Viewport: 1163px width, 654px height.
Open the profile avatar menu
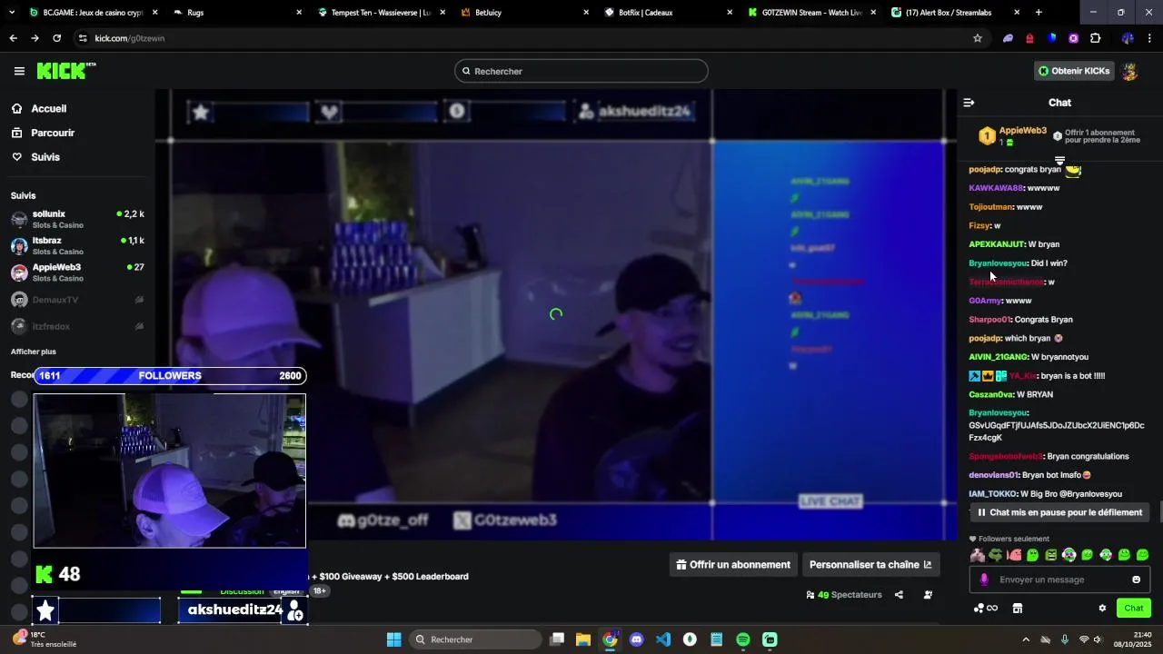tap(1130, 71)
